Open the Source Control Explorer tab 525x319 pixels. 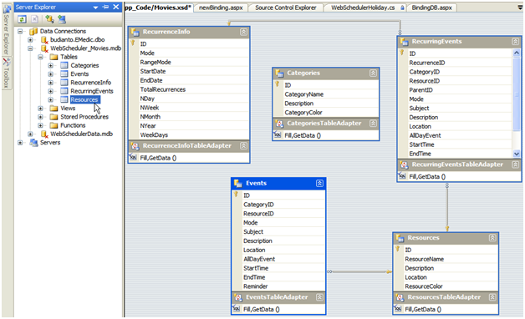click(286, 8)
